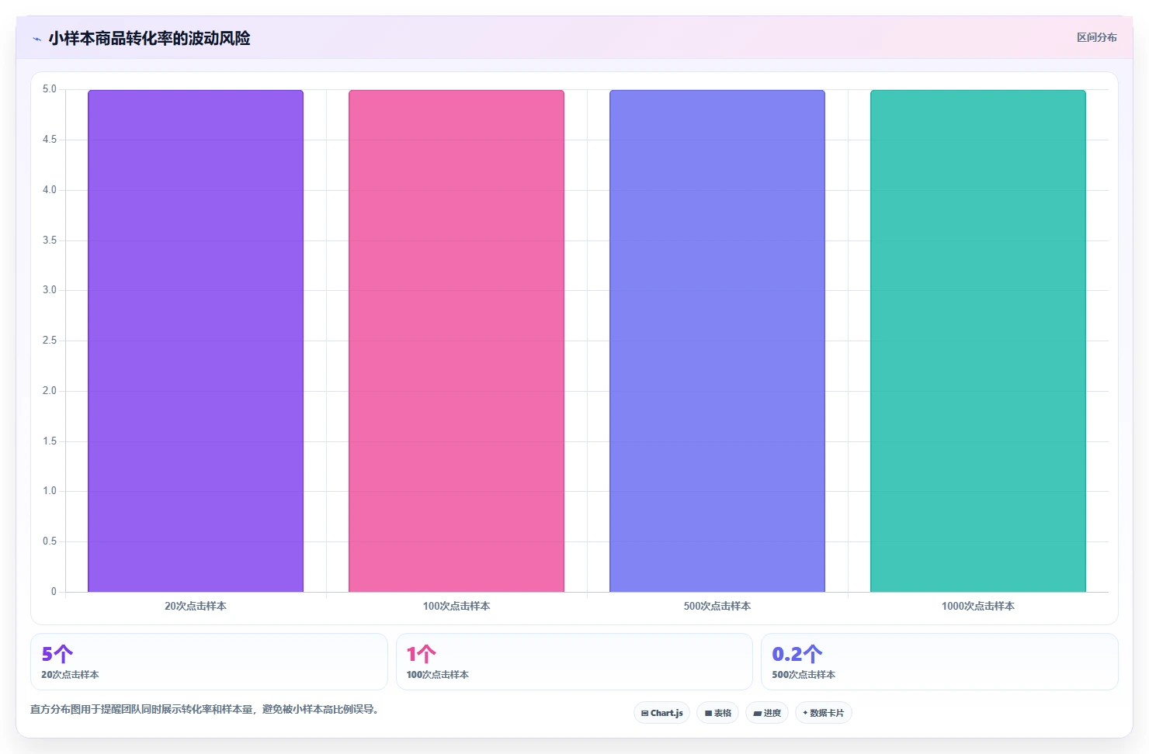The image size is (1149, 754).
Task: Click the y-axis value 2.5
Action: tap(50, 341)
